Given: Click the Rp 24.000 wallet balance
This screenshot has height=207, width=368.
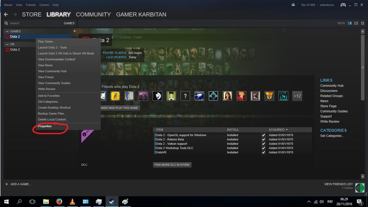Looking at the screenshot, I should tap(308, 5).
